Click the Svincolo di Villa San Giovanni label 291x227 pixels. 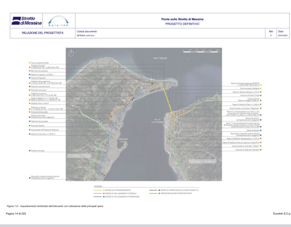pyautogui.click(x=247, y=150)
